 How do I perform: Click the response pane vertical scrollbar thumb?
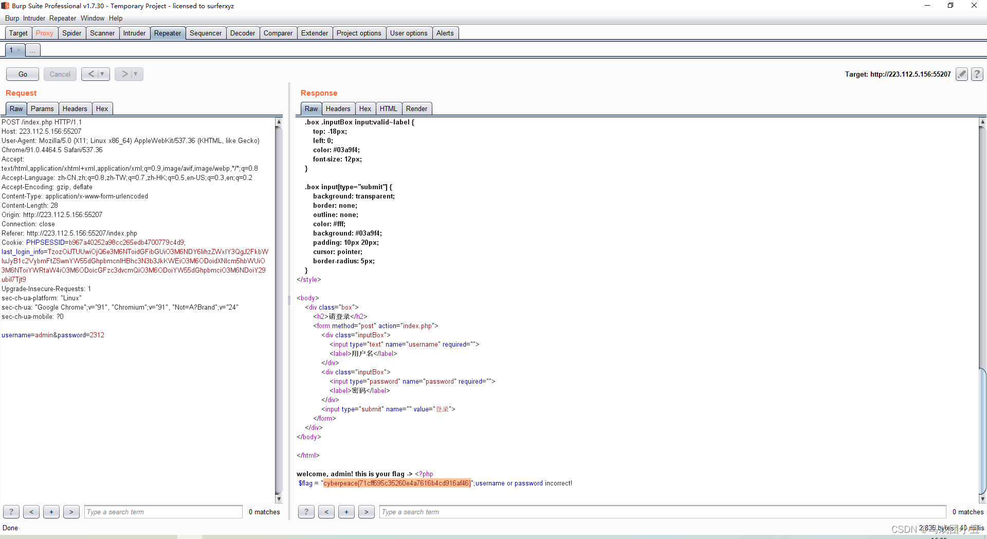click(982, 431)
